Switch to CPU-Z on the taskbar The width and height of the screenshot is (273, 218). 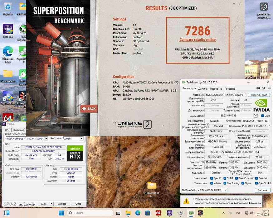(170, 213)
